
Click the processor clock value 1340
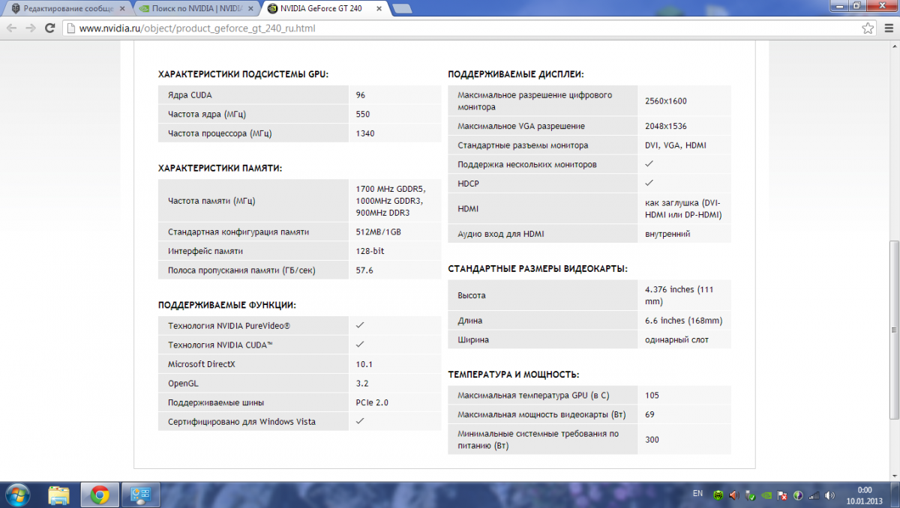[x=365, y=133]
